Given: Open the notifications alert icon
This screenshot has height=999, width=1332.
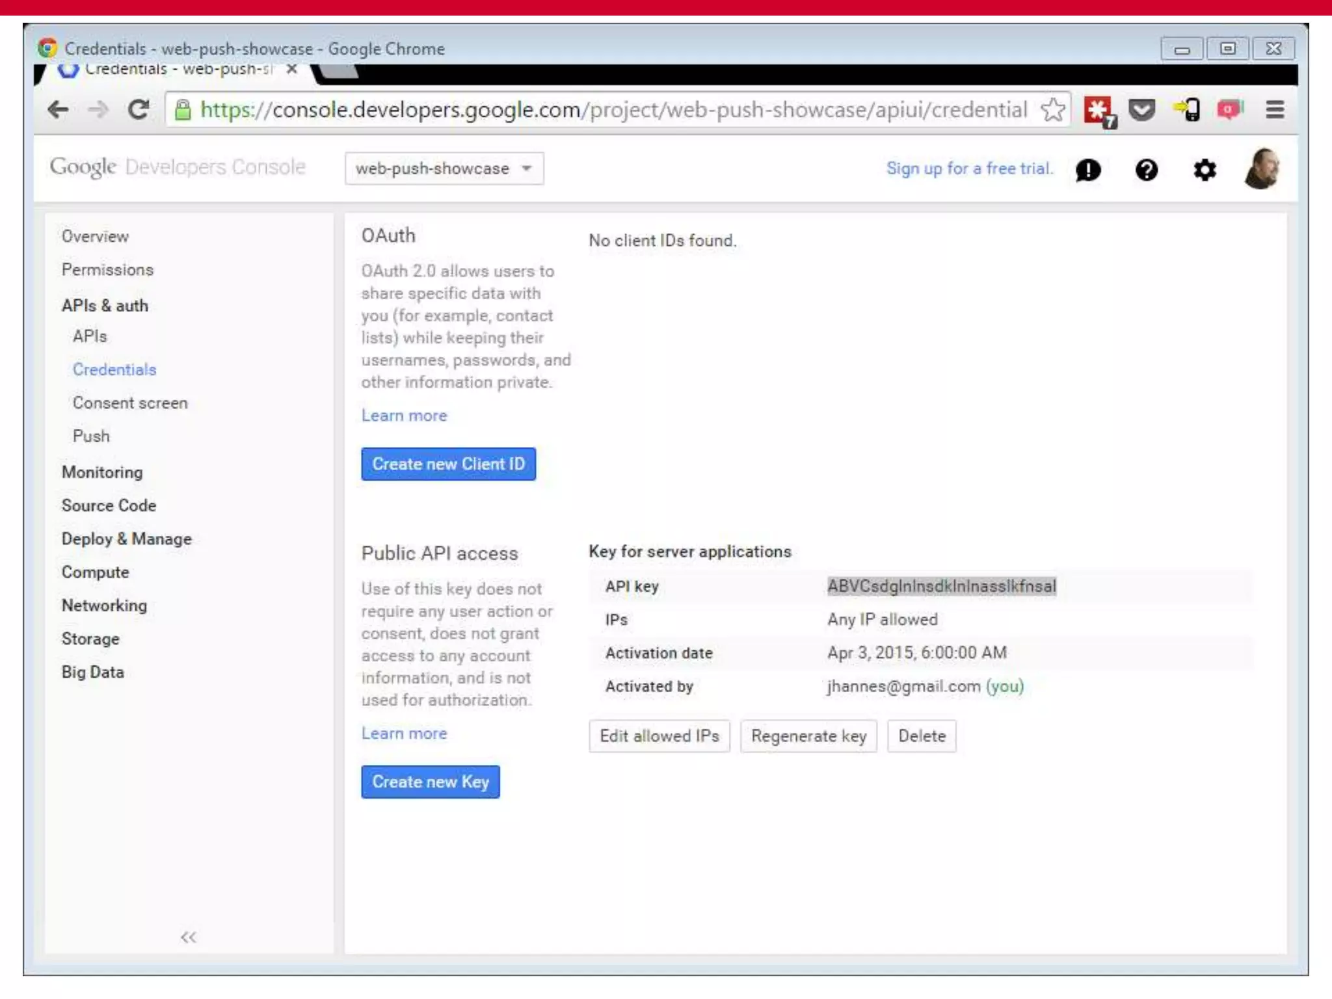Looking at the screenshot, I should click(x=1088, y=170).
